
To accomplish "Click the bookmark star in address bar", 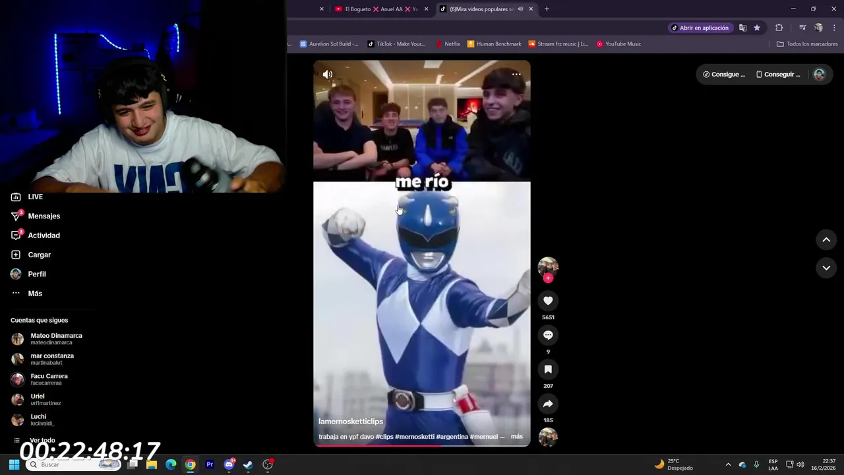I will pyautogui.click(x=757, y=28).
